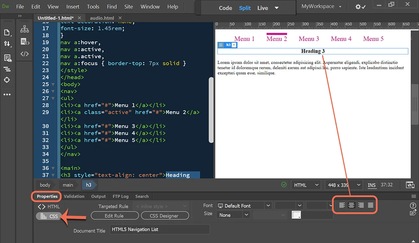419x243 pixels.
Task: Open Documents icon in left toolbar
Action: [7, 32]
